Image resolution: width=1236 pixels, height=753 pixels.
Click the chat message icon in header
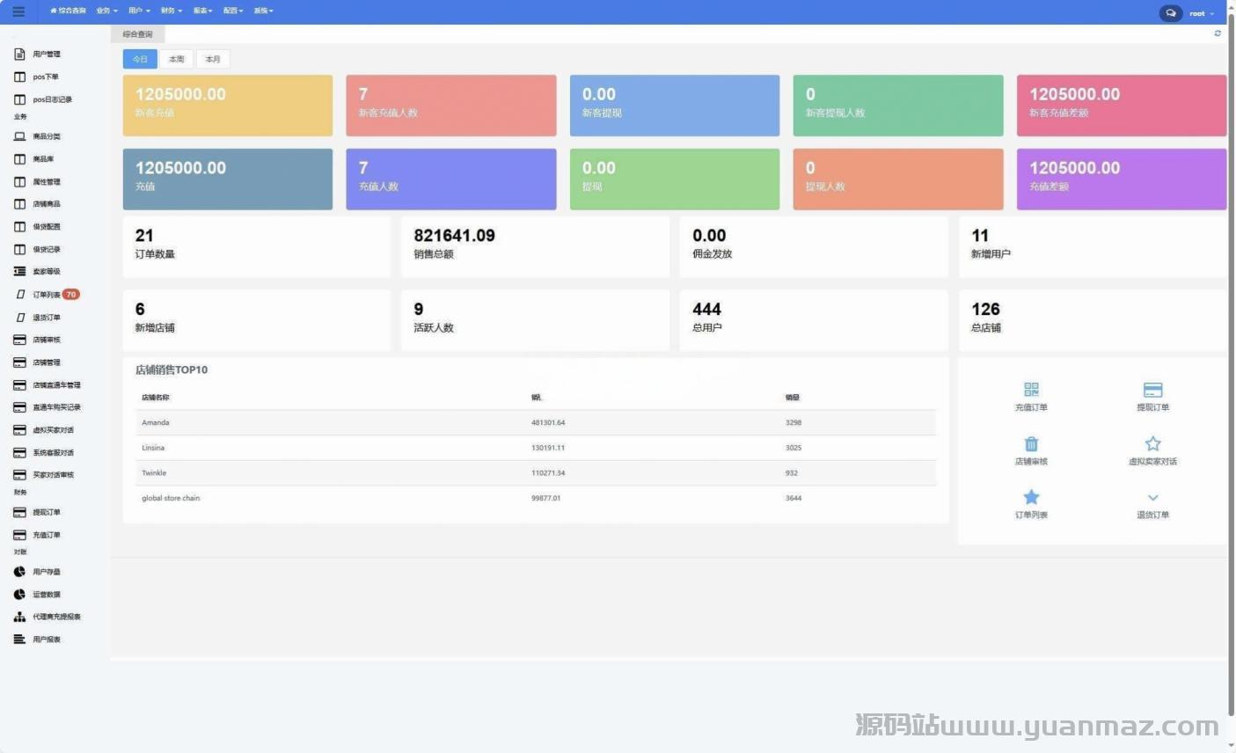1170,13
